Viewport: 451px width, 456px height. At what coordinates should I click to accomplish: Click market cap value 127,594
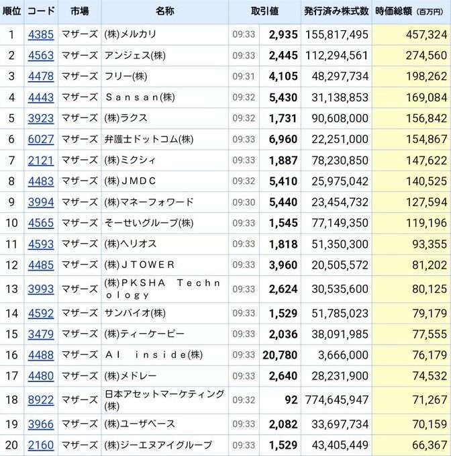(426, 202)
